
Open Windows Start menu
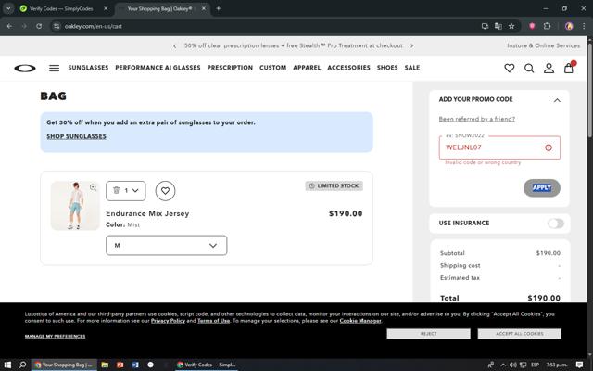(7, 365)
